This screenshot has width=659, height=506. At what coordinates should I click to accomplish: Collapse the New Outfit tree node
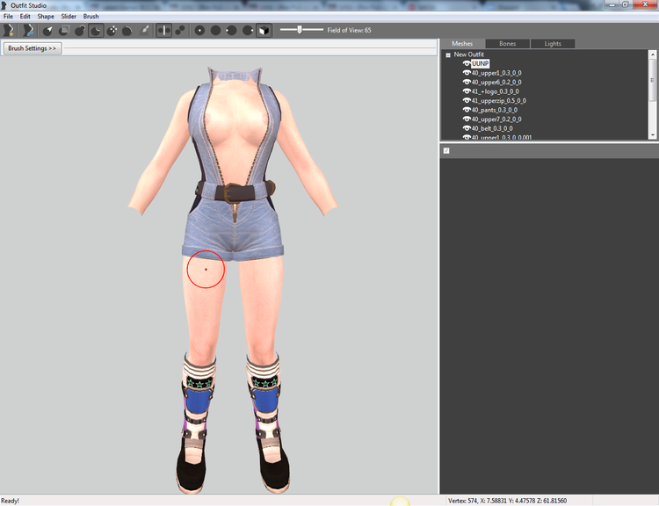448,54
